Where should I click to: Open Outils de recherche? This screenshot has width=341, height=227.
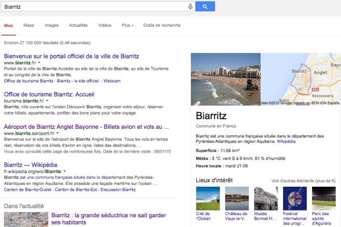pyautogui.click(x=162, y=25)
